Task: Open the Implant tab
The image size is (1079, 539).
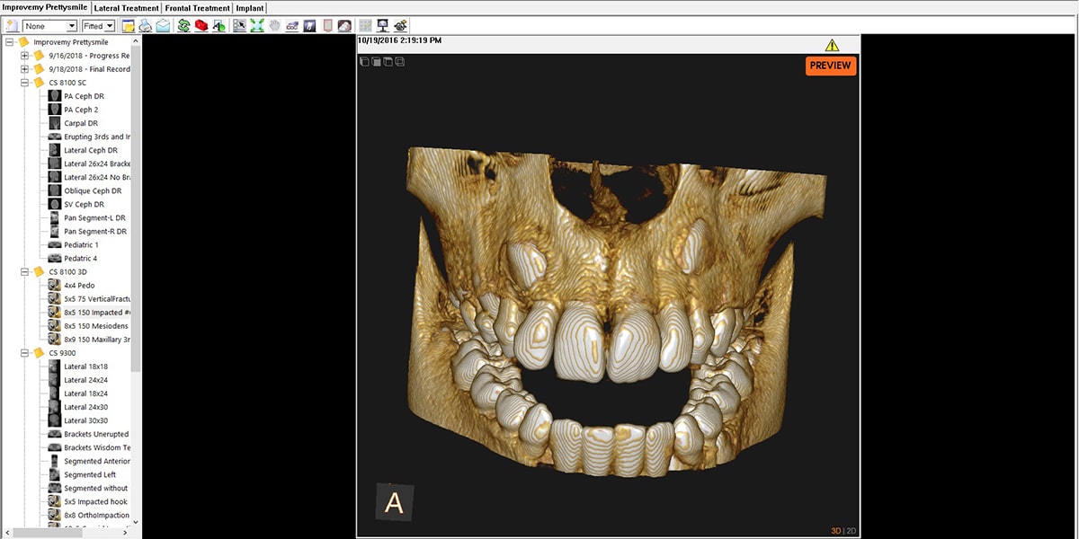Action: [x=250, y=8]
